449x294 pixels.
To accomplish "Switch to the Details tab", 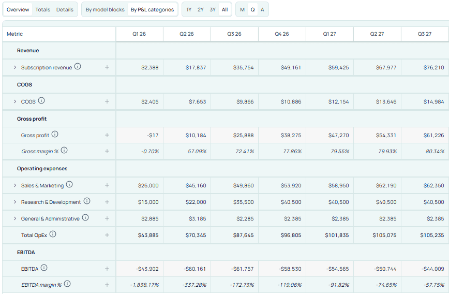I will tap(65, 9).
